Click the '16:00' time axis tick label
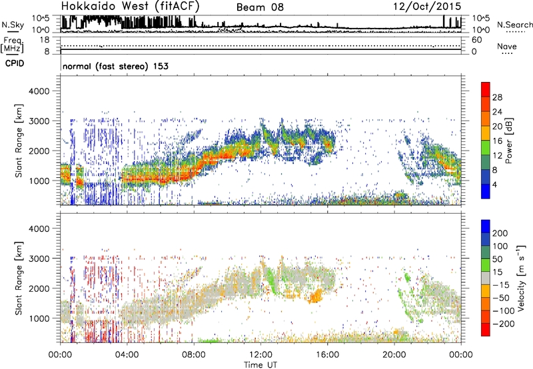The image size is (533, 369). pyautogui.click(x=327, y=355)
